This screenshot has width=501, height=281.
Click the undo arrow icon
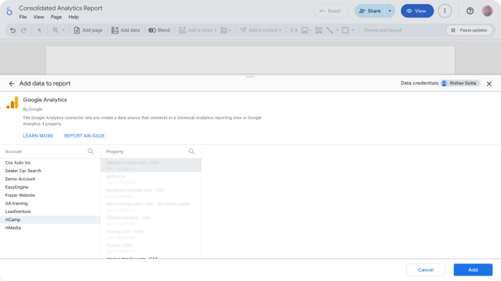(13, 31)
